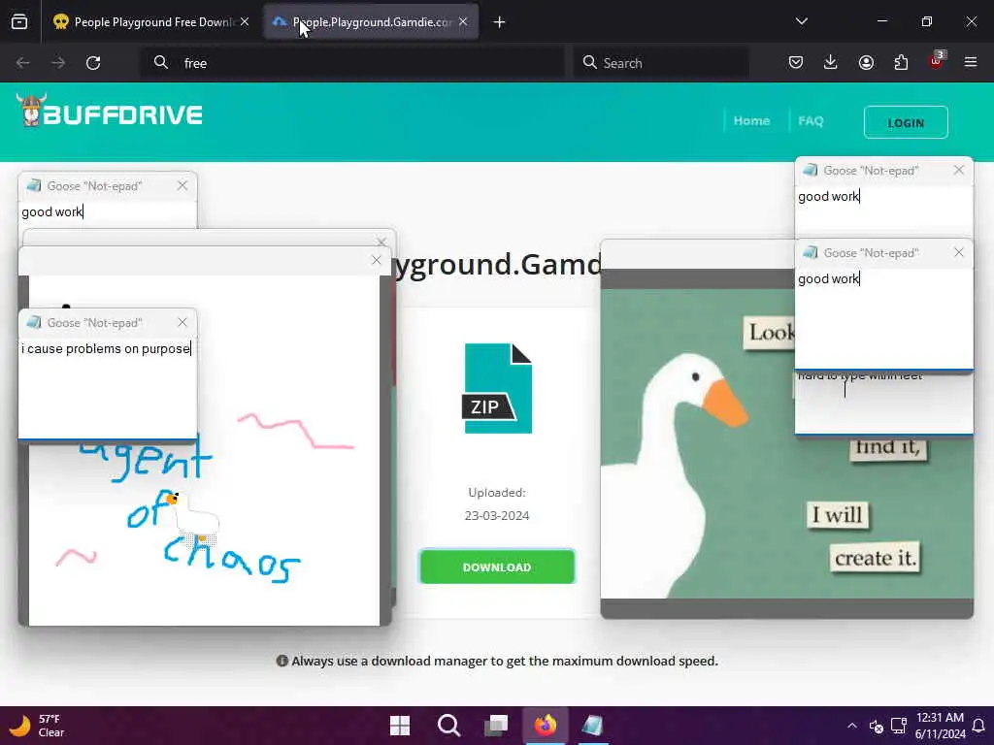
Task: Go to BuffDrive Home page
Action: (751, 121)
